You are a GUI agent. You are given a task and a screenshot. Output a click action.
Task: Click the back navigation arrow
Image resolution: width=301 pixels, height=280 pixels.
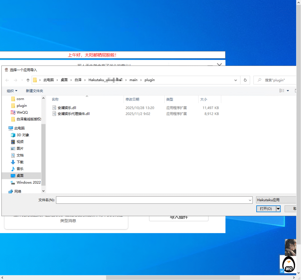[7, 80]
